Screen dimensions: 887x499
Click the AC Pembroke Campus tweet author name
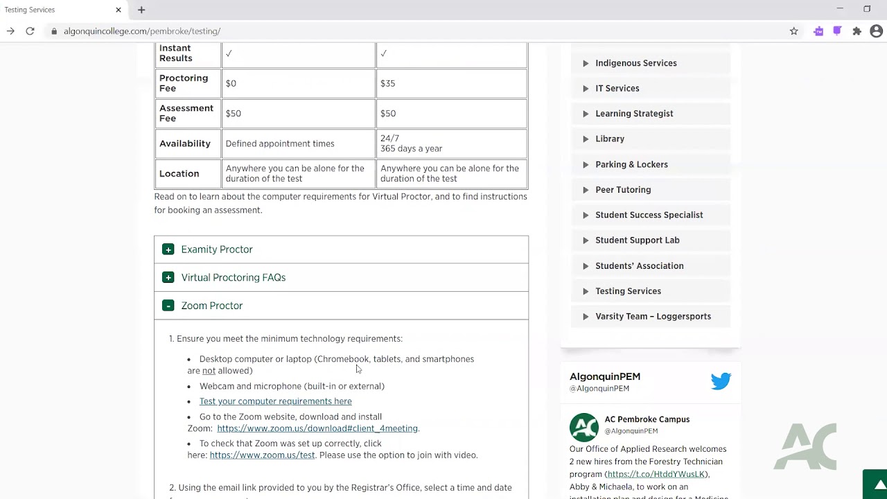pos(647,419)
